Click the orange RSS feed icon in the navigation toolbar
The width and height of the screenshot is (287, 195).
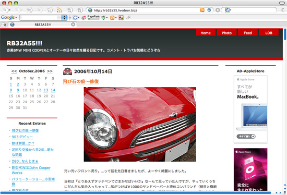click(x=59, y=10)
